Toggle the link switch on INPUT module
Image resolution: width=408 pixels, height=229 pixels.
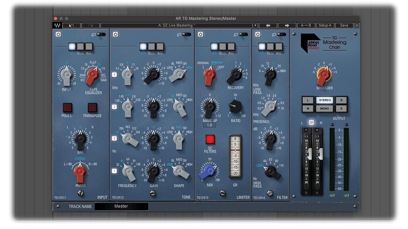point(101,35)
